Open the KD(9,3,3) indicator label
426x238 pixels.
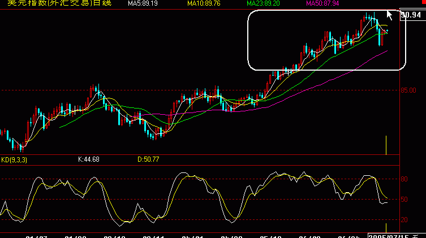(14, 160)
